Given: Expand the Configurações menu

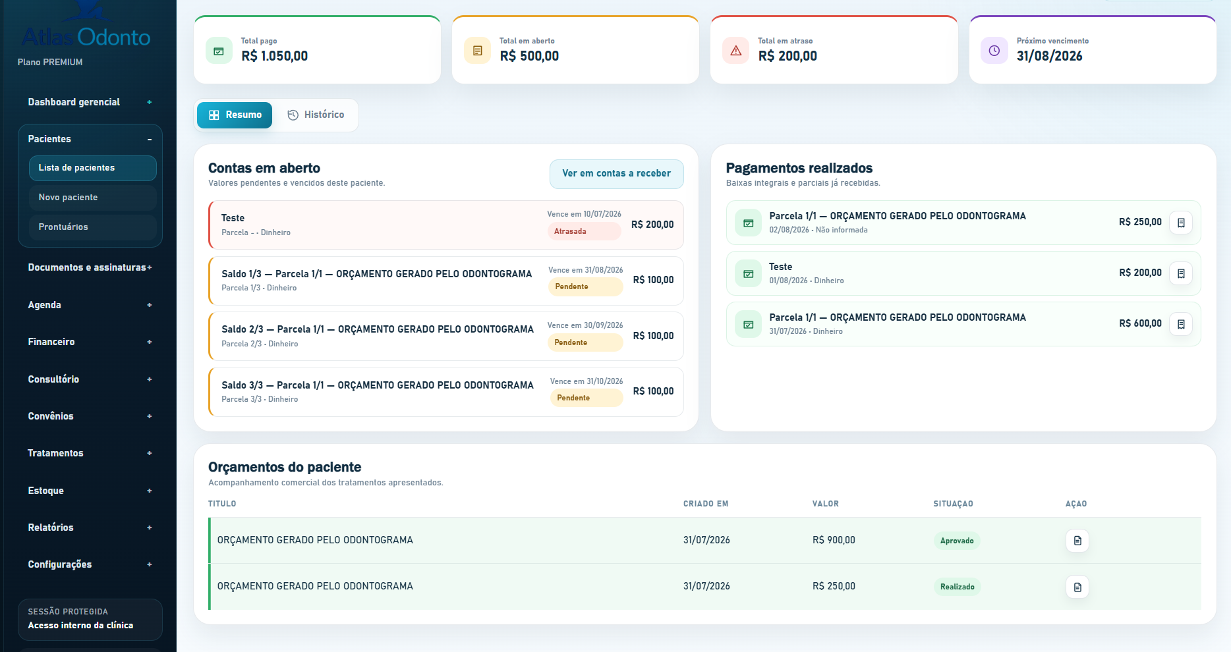Looking at the screenshot, I should point(90,564).
